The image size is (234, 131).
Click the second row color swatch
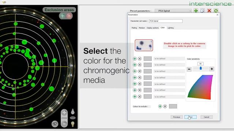tap(148, 65)
